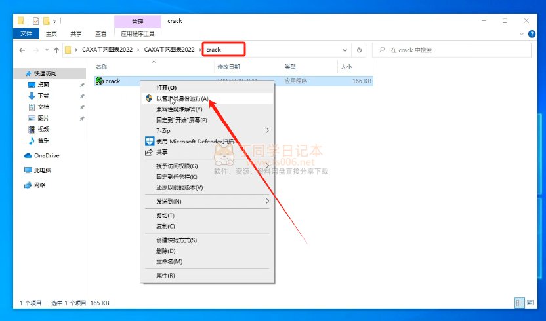This screenshot has height=321, width=546.
Task: Open Help with the question mark icon
Action: [x=532, y=33]
